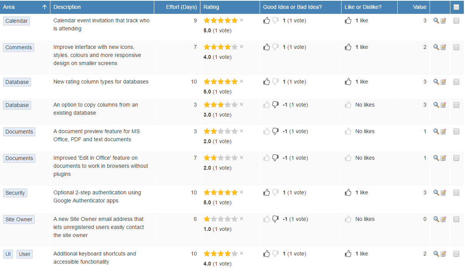Click magnifier view icon in Calendar row

(x=436, y=21)
